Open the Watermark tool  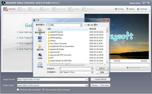[x=59, y=9]
